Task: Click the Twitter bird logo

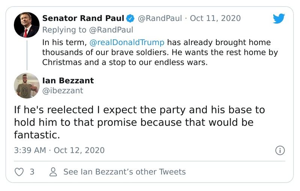Action: coord(279,19)
